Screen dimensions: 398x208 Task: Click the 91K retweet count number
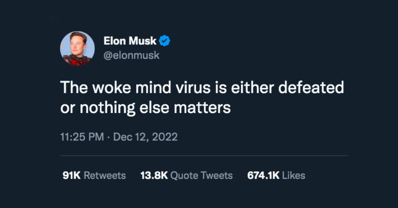(71, 176)
